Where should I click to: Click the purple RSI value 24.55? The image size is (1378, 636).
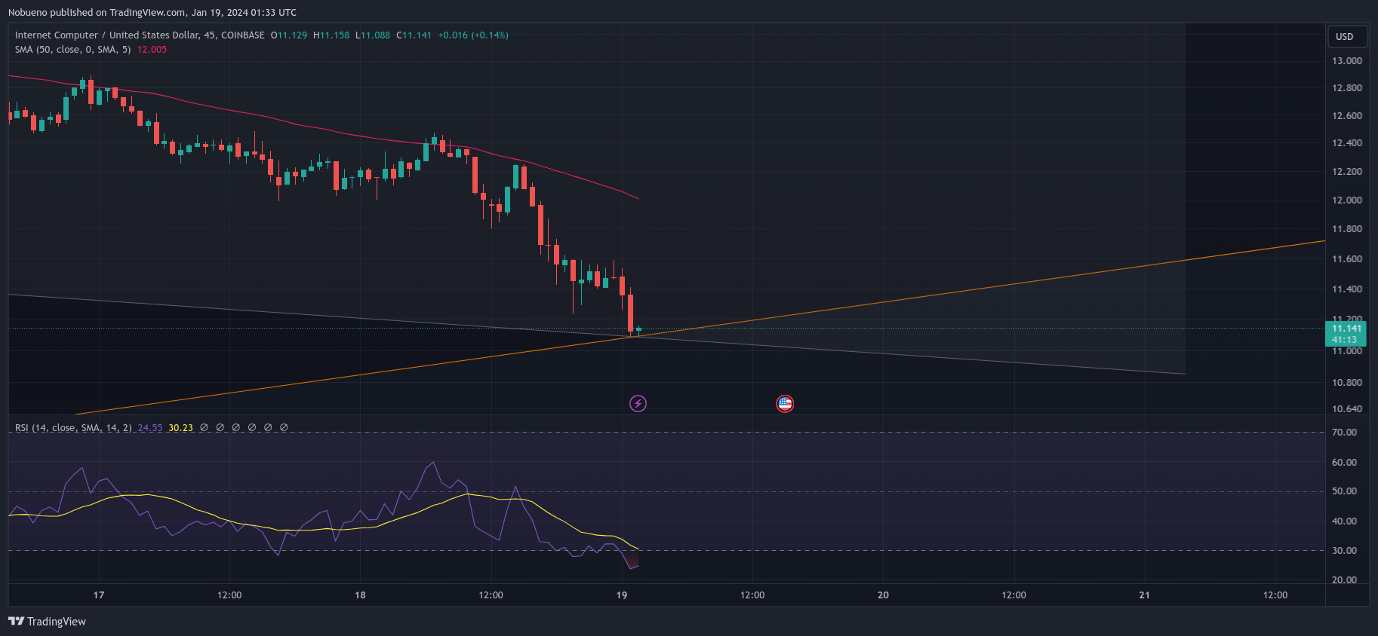pyautogui.click(x=150, y=428)
